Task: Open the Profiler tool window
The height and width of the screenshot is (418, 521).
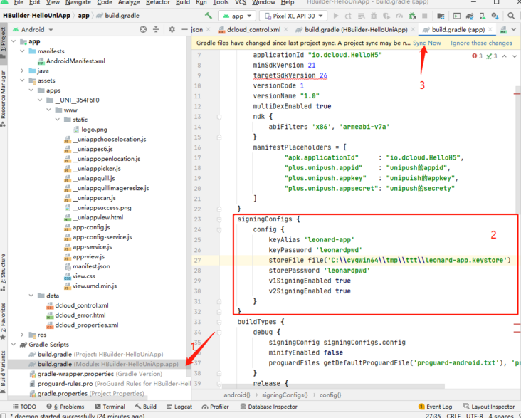Action: (x=216, y=407)
